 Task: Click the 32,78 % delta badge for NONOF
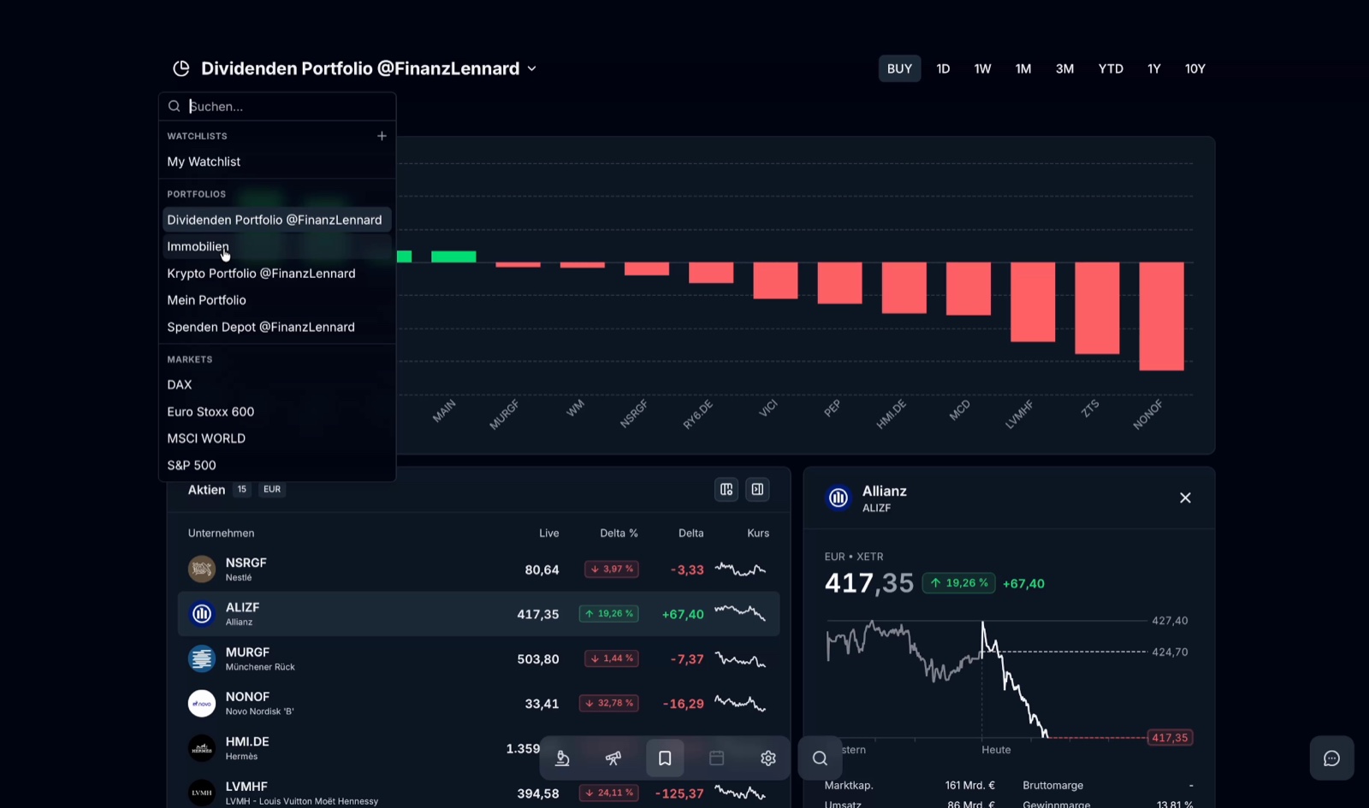coord(608,703)
